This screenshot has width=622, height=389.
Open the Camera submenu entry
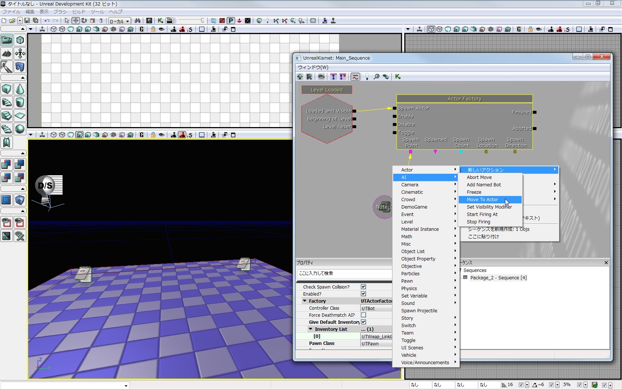pos(410,185)
